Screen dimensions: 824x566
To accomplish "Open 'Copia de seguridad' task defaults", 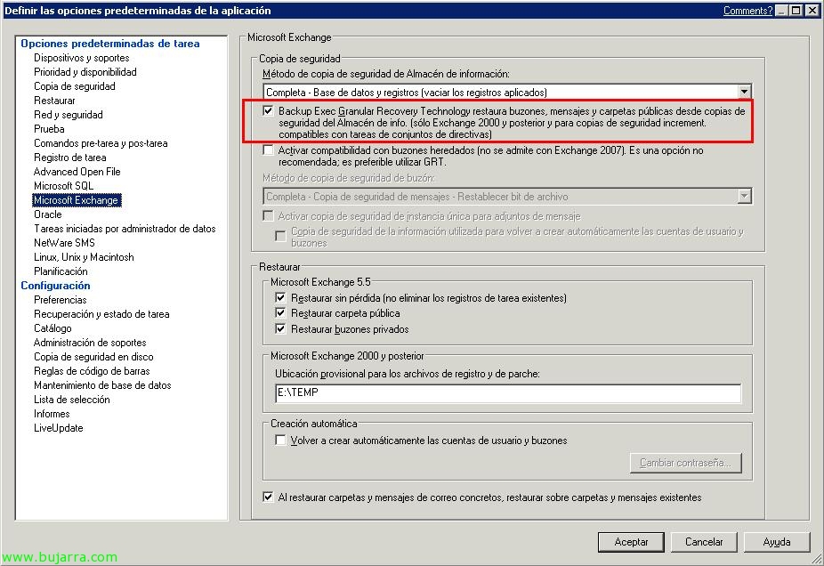I will (x=75, y=86).
